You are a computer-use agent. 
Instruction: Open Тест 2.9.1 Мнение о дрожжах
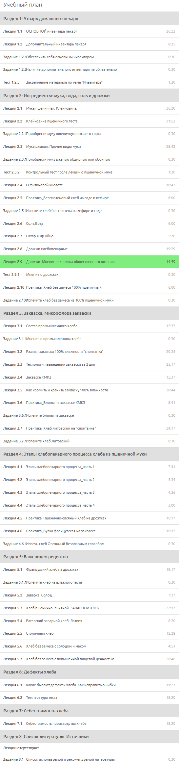coord(89,275)
